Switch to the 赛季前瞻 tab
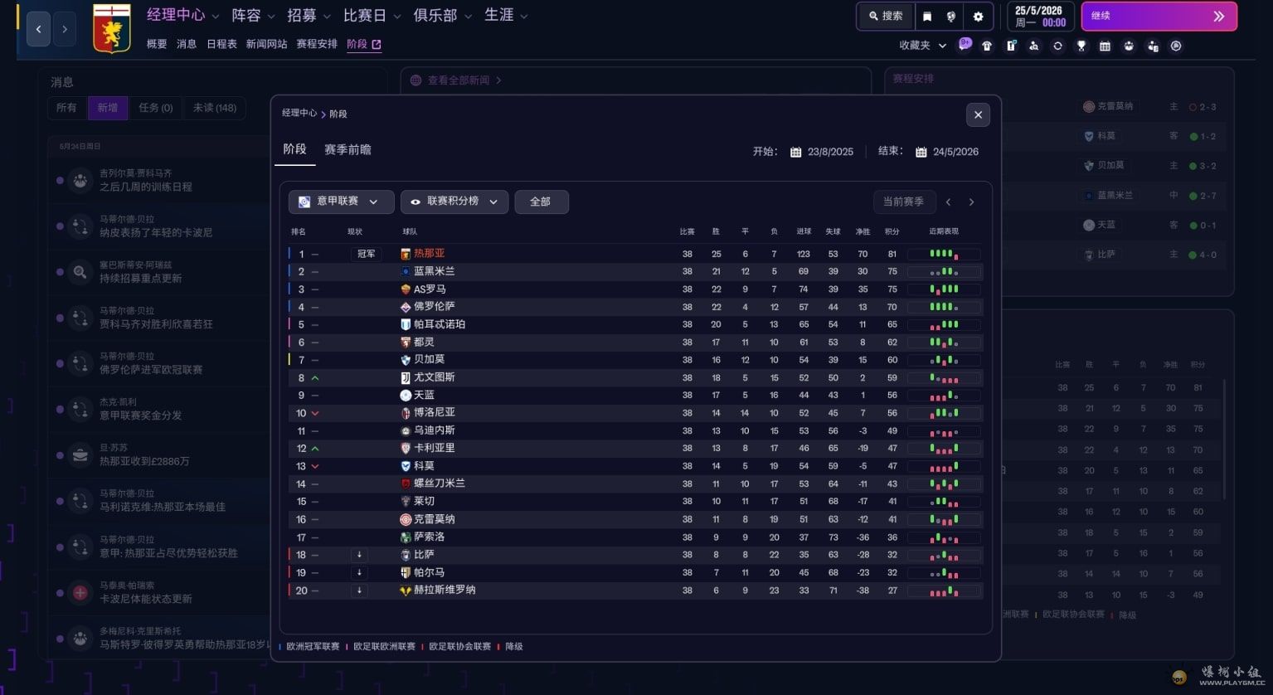The image size is (1273, 695). (x=347, y=150)
